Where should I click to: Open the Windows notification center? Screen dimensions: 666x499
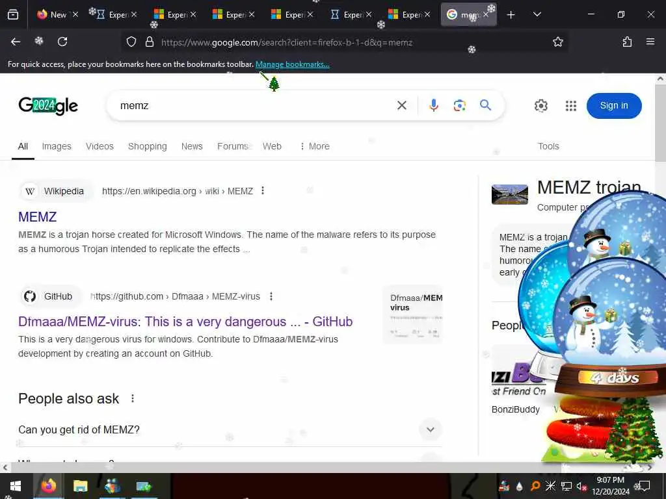[644, 486]
